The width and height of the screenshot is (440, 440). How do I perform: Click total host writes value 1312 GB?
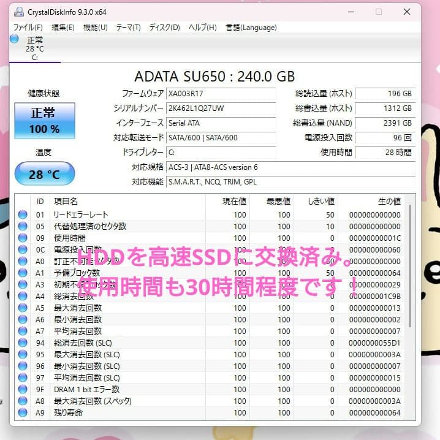pos(385,108)
